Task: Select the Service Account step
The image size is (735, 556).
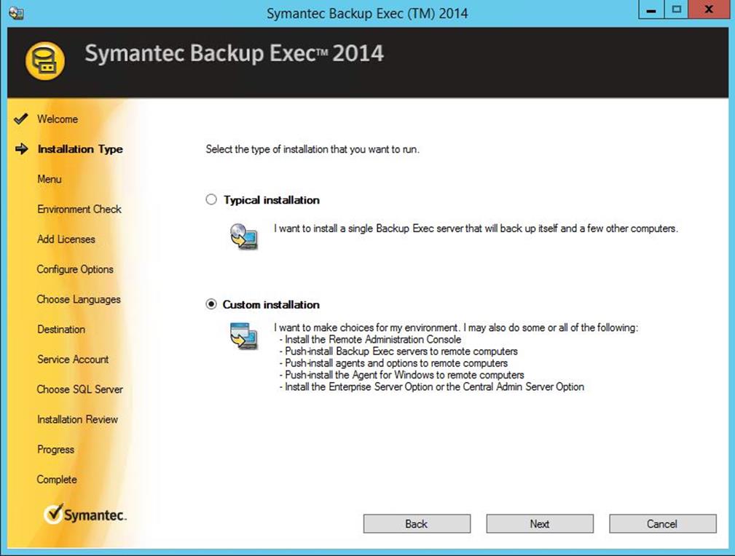Action: coord(73,360)
